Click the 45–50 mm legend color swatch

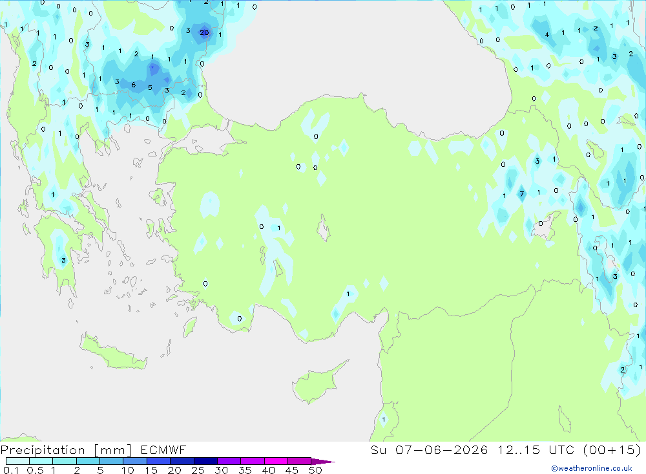click(x=300, y=461)
